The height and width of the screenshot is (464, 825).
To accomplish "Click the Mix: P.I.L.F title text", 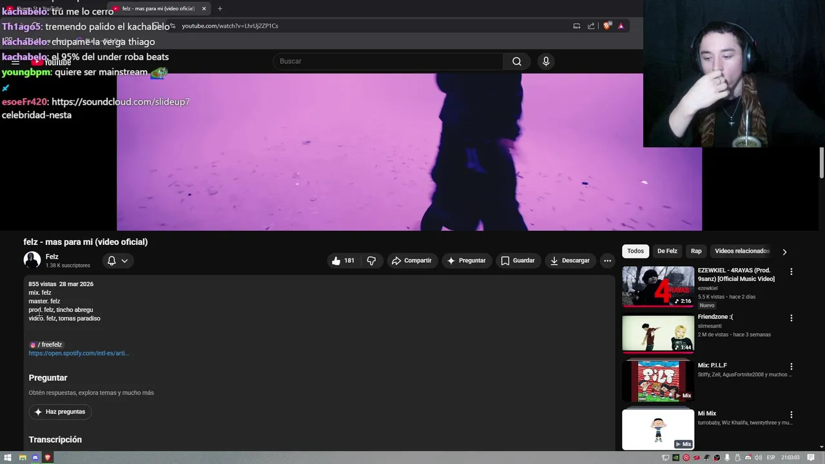I will tap(712, 365).
